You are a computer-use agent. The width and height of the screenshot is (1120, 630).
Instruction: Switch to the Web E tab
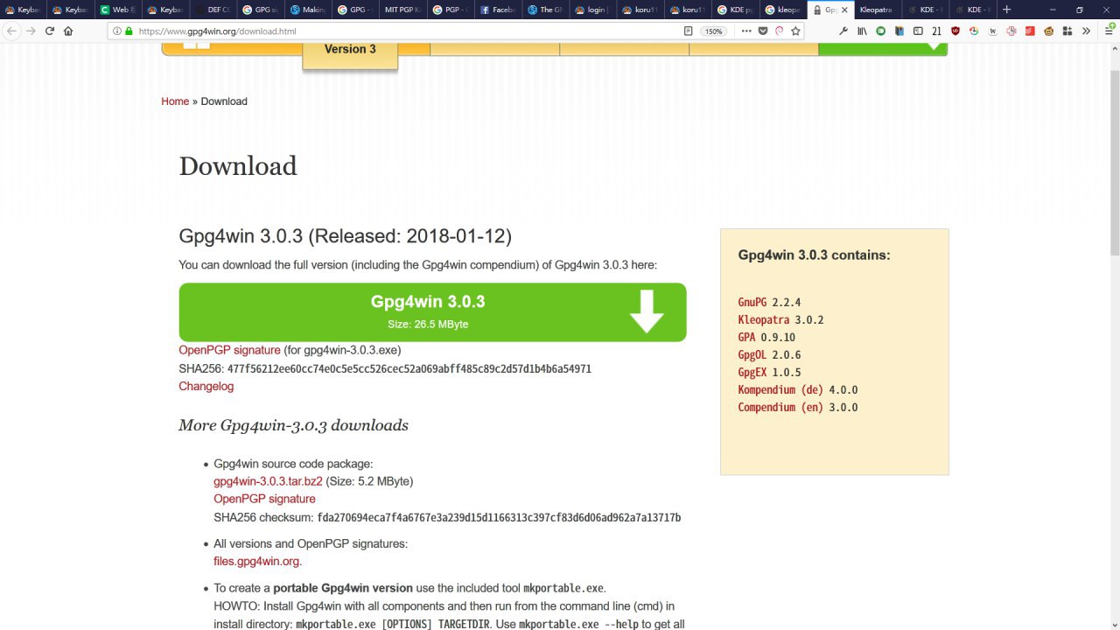click(118, 10)
